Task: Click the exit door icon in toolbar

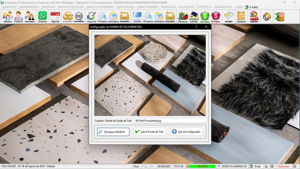Action: click(x=279, y=17)
